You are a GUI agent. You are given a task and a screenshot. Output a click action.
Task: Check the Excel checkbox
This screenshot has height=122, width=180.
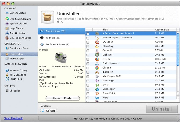tap(88, 85)
